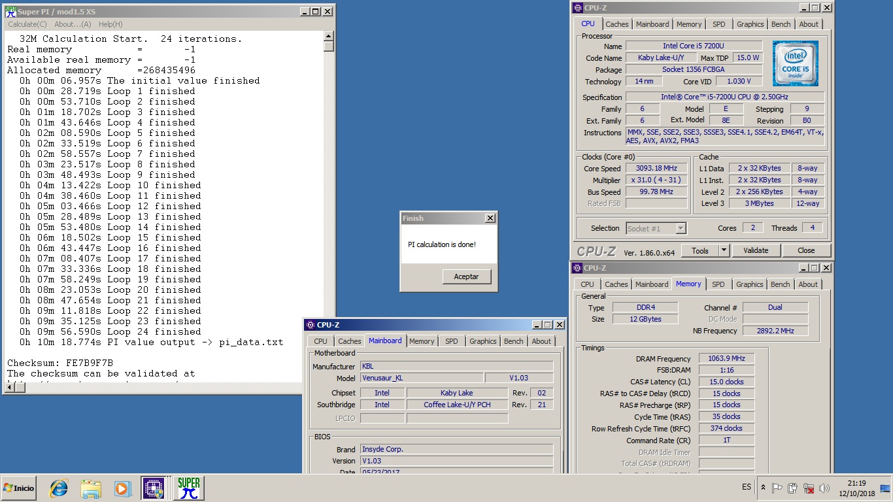Switch to Caches tab in top CPU-Z
This screenshot has width=893, height=502.
(x=616, y=24)
